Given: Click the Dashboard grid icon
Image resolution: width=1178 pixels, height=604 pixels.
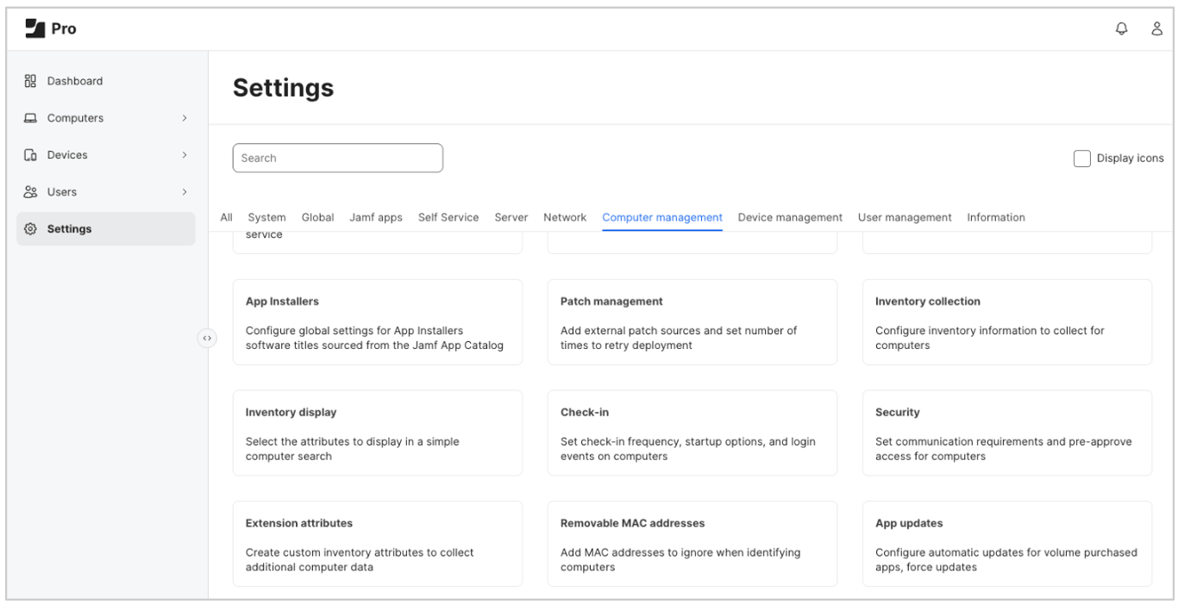Looking at the screenshot, I should coord(30,81).
